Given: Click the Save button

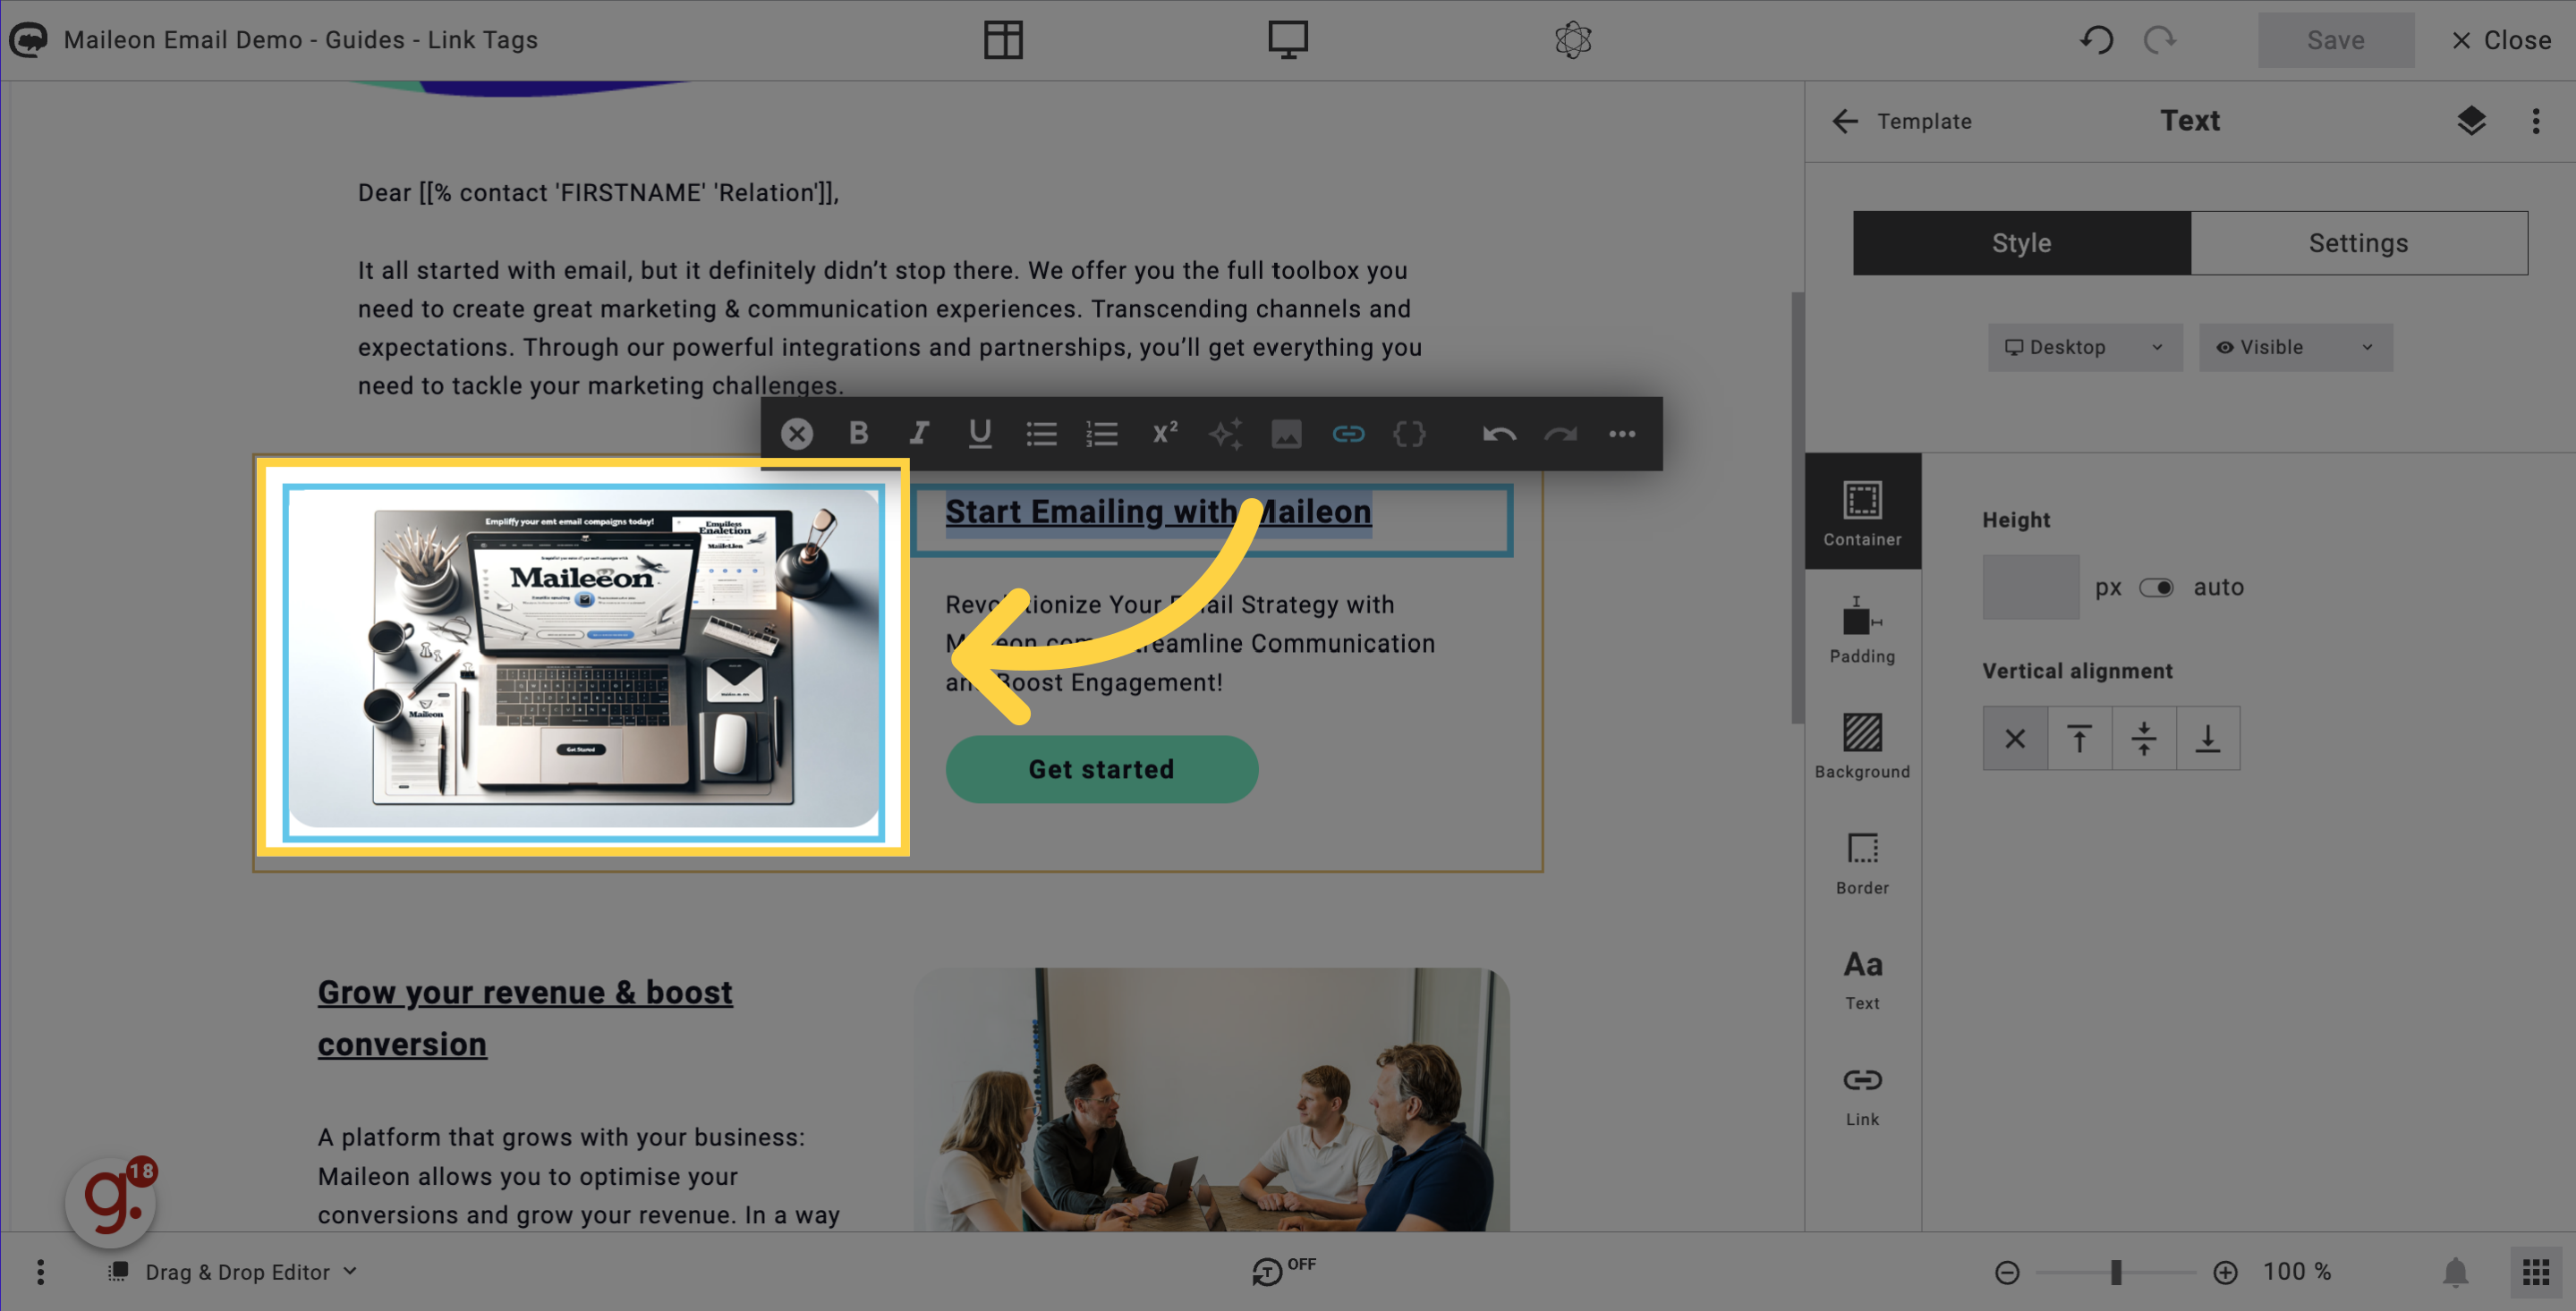Looking at the screenshot, I should [2335, 40].
